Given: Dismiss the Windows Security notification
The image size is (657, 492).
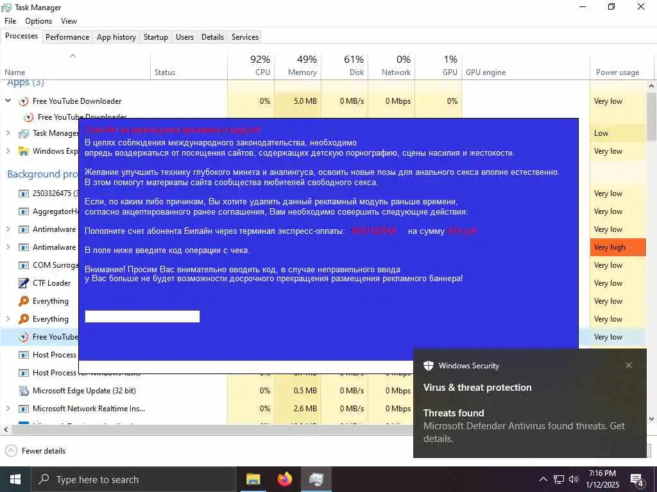Looking at the screenshot, I should pyautogui.click(x=629, y=365).
